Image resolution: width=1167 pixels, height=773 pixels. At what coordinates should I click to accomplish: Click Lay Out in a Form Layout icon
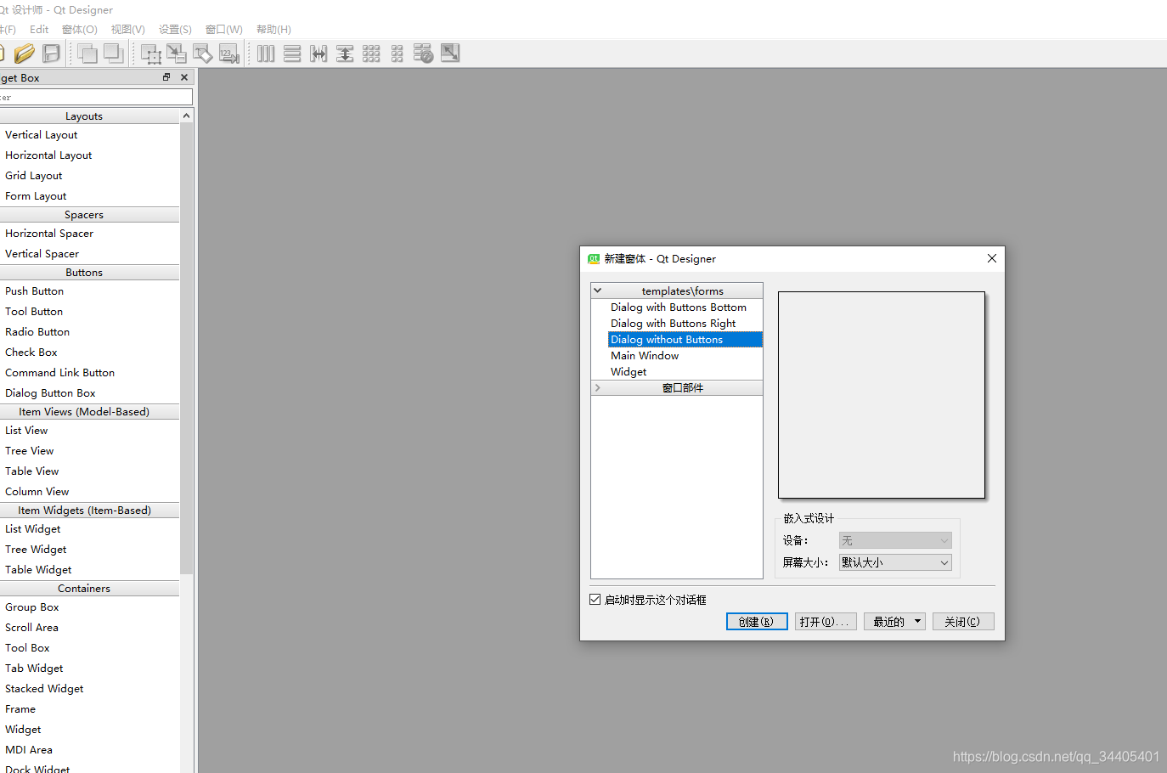pyautogui.click(x=397, y=54)
